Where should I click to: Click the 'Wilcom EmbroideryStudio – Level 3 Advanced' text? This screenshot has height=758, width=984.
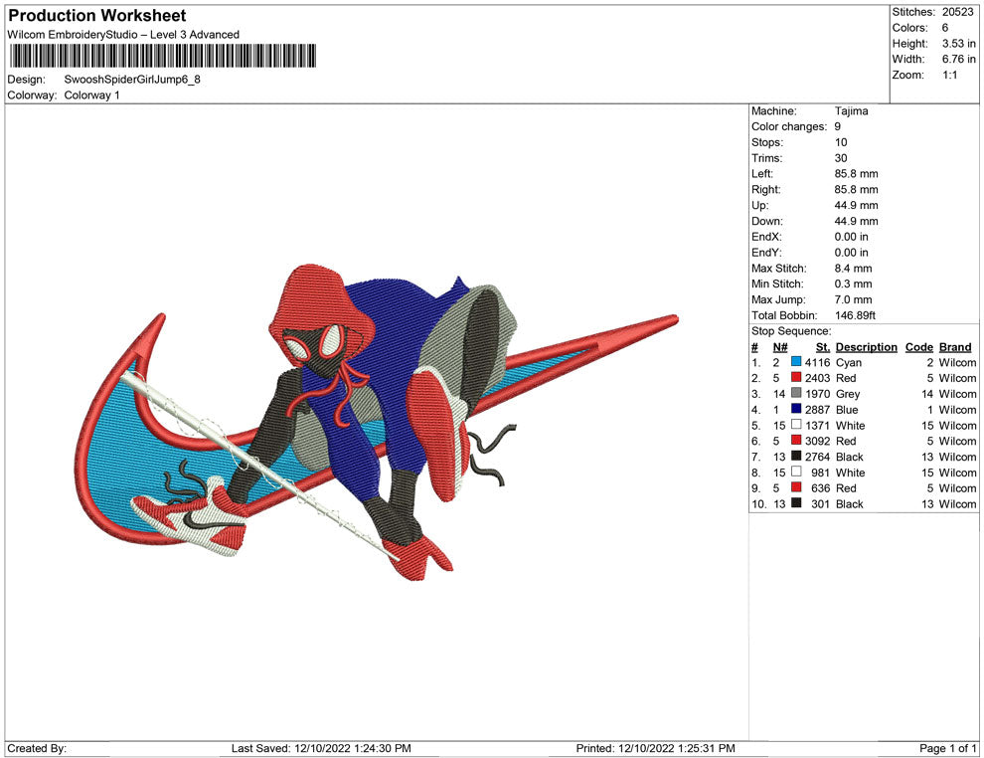(123, 35)
